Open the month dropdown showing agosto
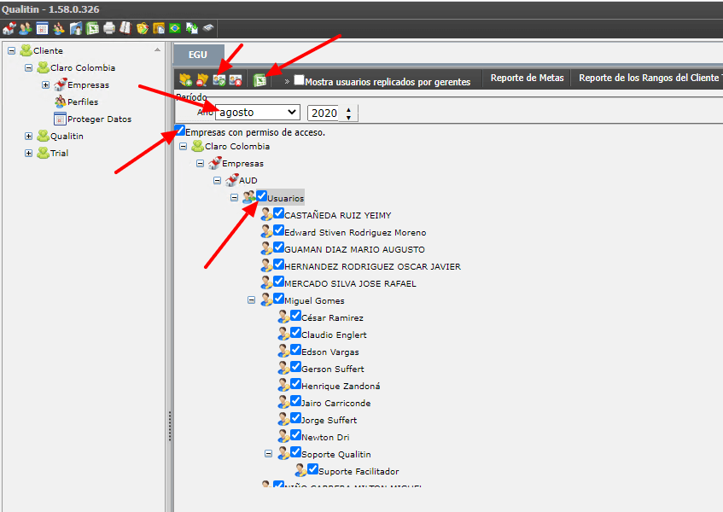Screen dimensions: 723x512 tap(257, 113)
